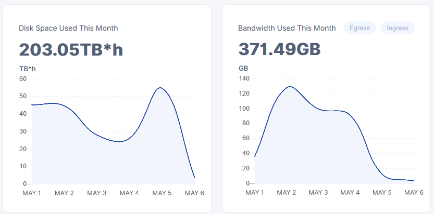Click the GB axis unit label

coord(243,69)
